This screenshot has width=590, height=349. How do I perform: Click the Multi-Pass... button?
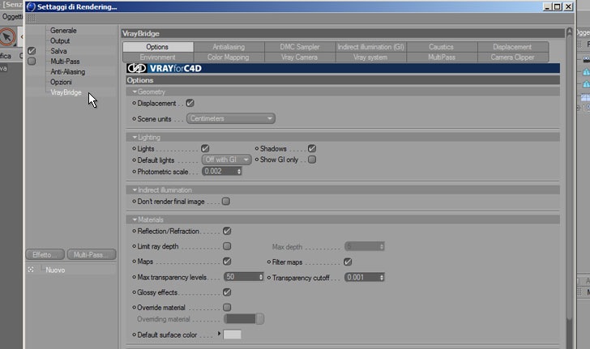click(x=92, y=254)
